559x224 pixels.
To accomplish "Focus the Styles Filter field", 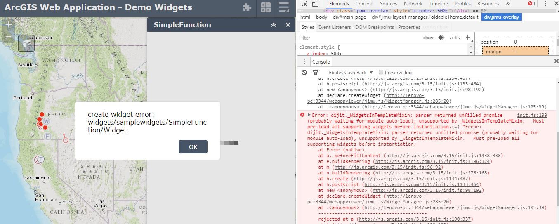I will [x=359, y=38].
